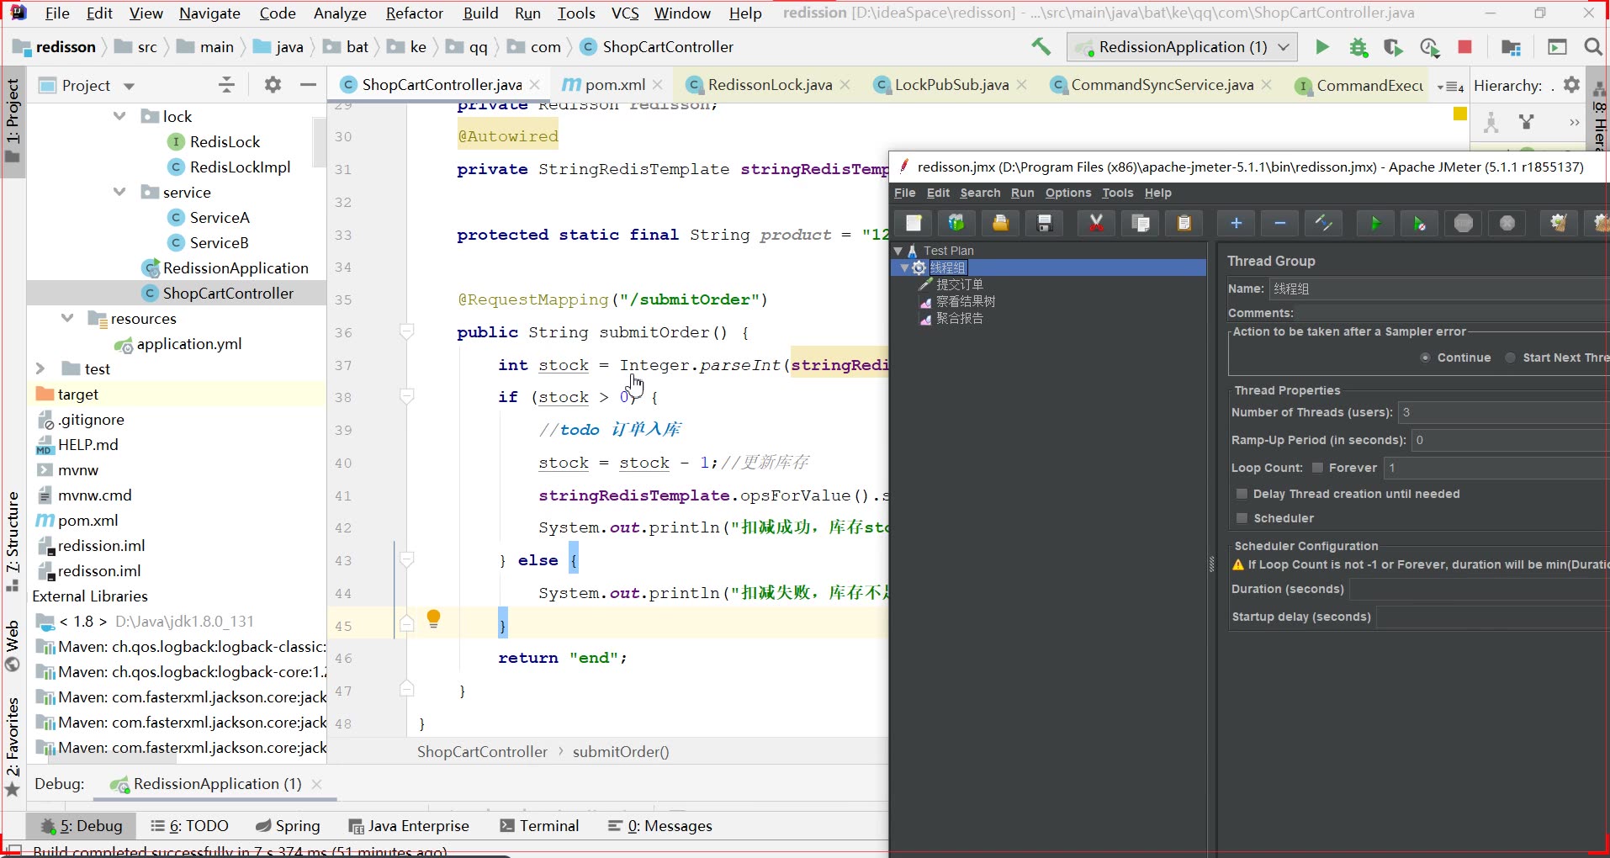Click the collapse all icon in the Project panel
The height and width of the screenshot is (858, 1610).
pyautogui.click(x=226, y=85)
